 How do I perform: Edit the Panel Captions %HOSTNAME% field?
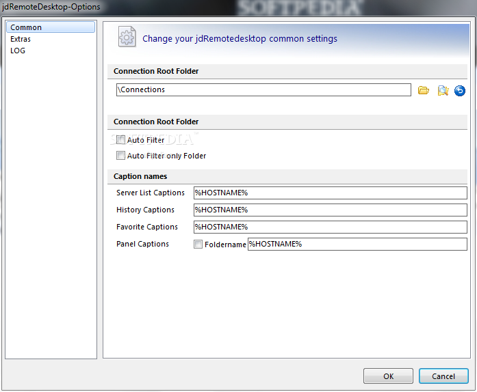pyautogui.click(x=357, y=244)
